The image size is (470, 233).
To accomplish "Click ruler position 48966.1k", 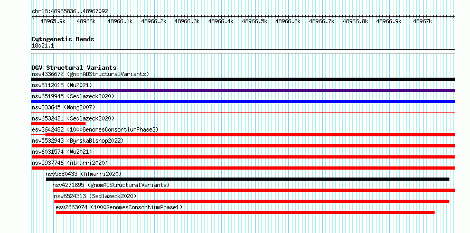I will tap(120, 21).
